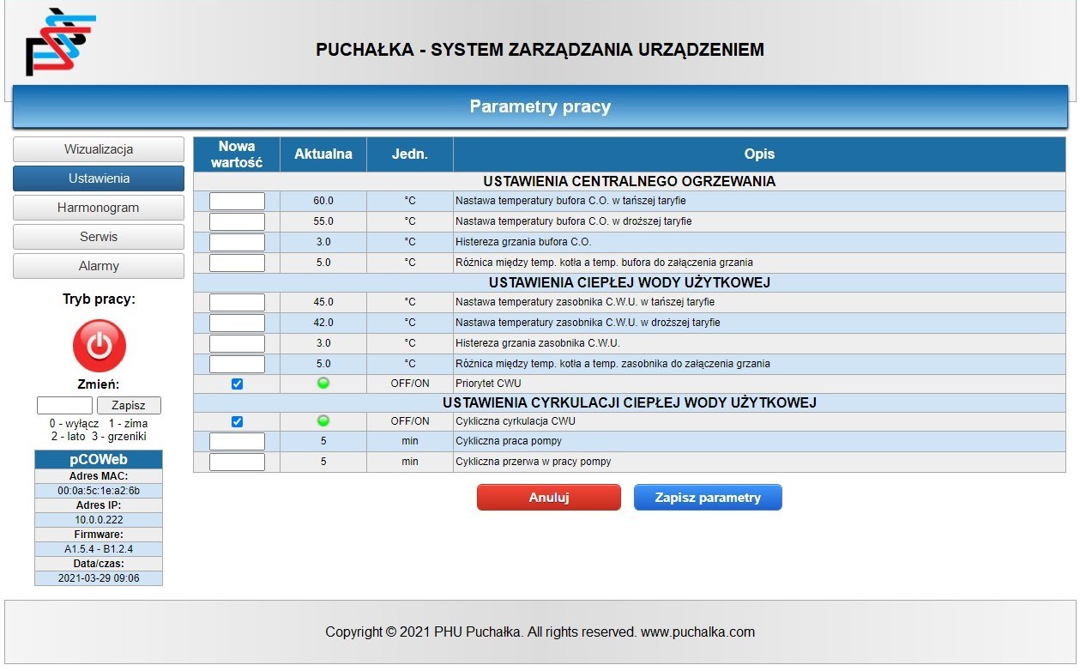The image size is (1080, 671).
Task: Click the USTAWIENIA CIEPŁEJ WODY UŻYTKOWEJ heading
Action: tap(630, 282)
